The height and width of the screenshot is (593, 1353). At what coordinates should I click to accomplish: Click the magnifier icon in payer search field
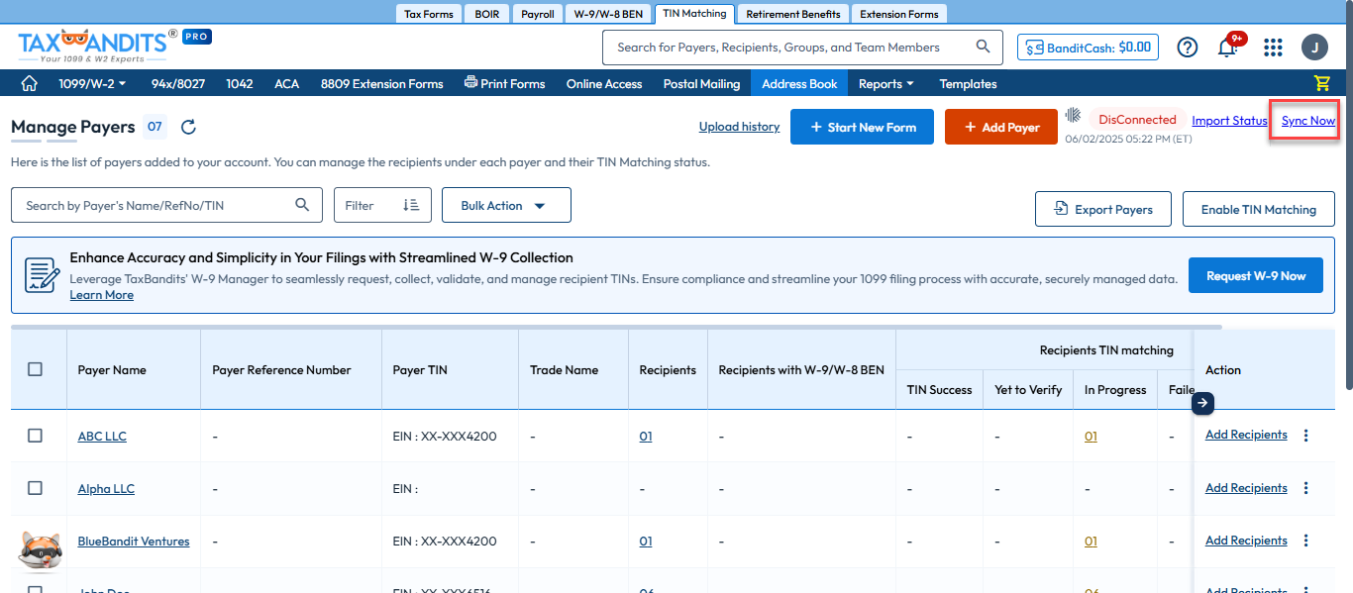point(302,205)
